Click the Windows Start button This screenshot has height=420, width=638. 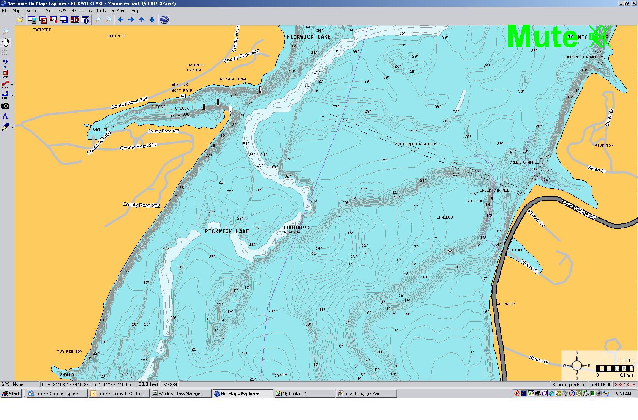pos(11,393)
